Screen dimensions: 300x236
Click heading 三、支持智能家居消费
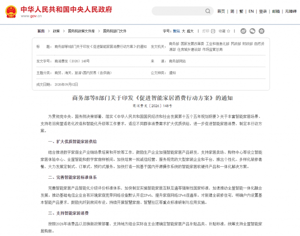68,213
